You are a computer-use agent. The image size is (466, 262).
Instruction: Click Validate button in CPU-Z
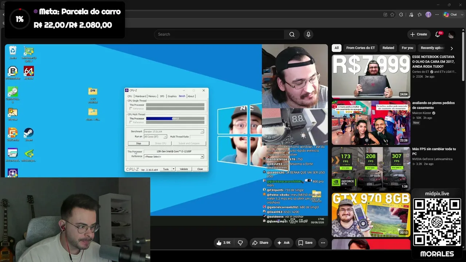tap(184, 169)
